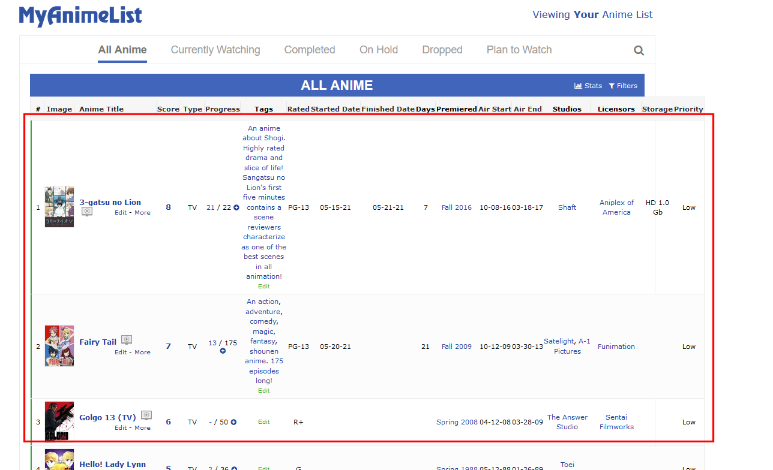Click video icon next to Fairy Tail

coord(126,340)
